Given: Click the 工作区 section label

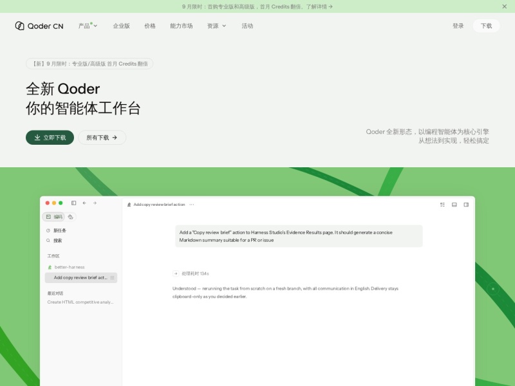Looking at the screenshot, I should 53,256.
